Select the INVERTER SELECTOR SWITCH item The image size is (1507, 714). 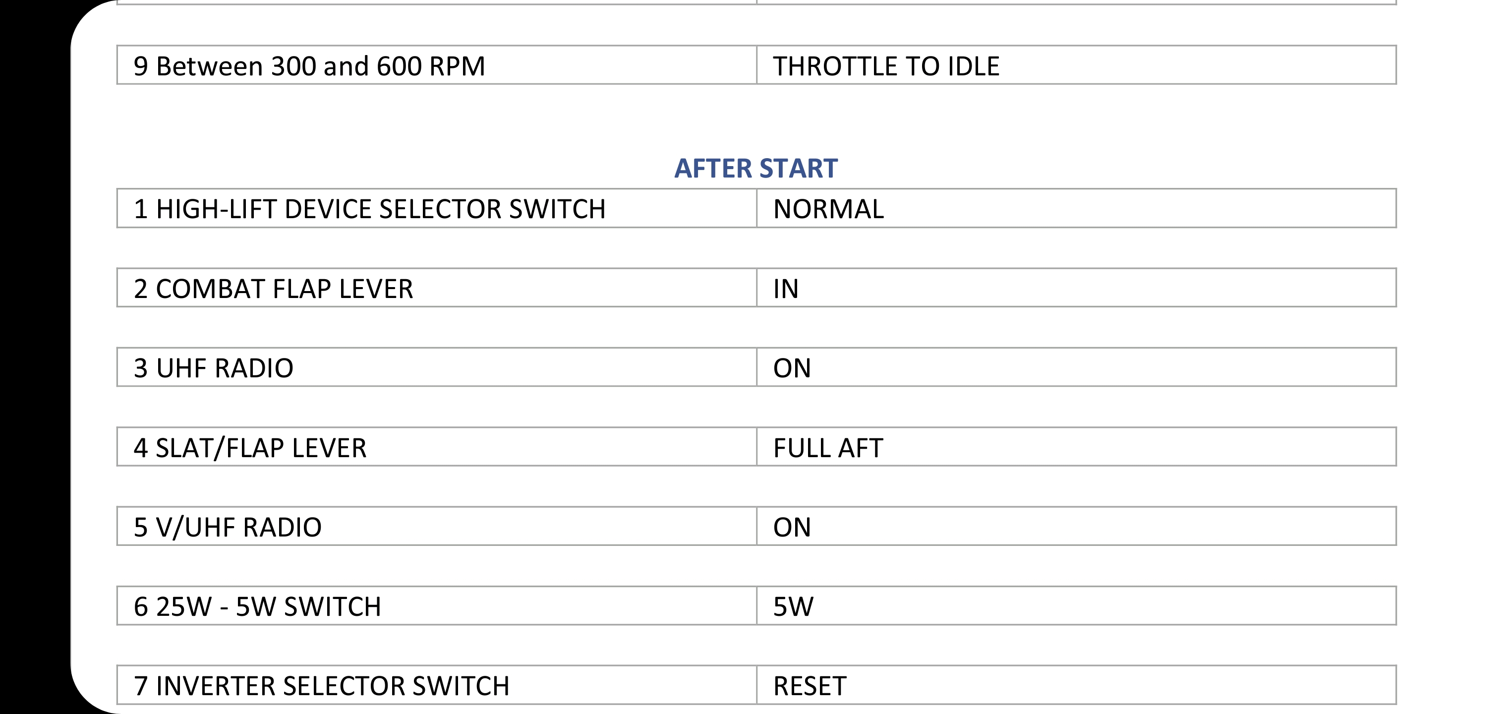(x=436, y=685)
